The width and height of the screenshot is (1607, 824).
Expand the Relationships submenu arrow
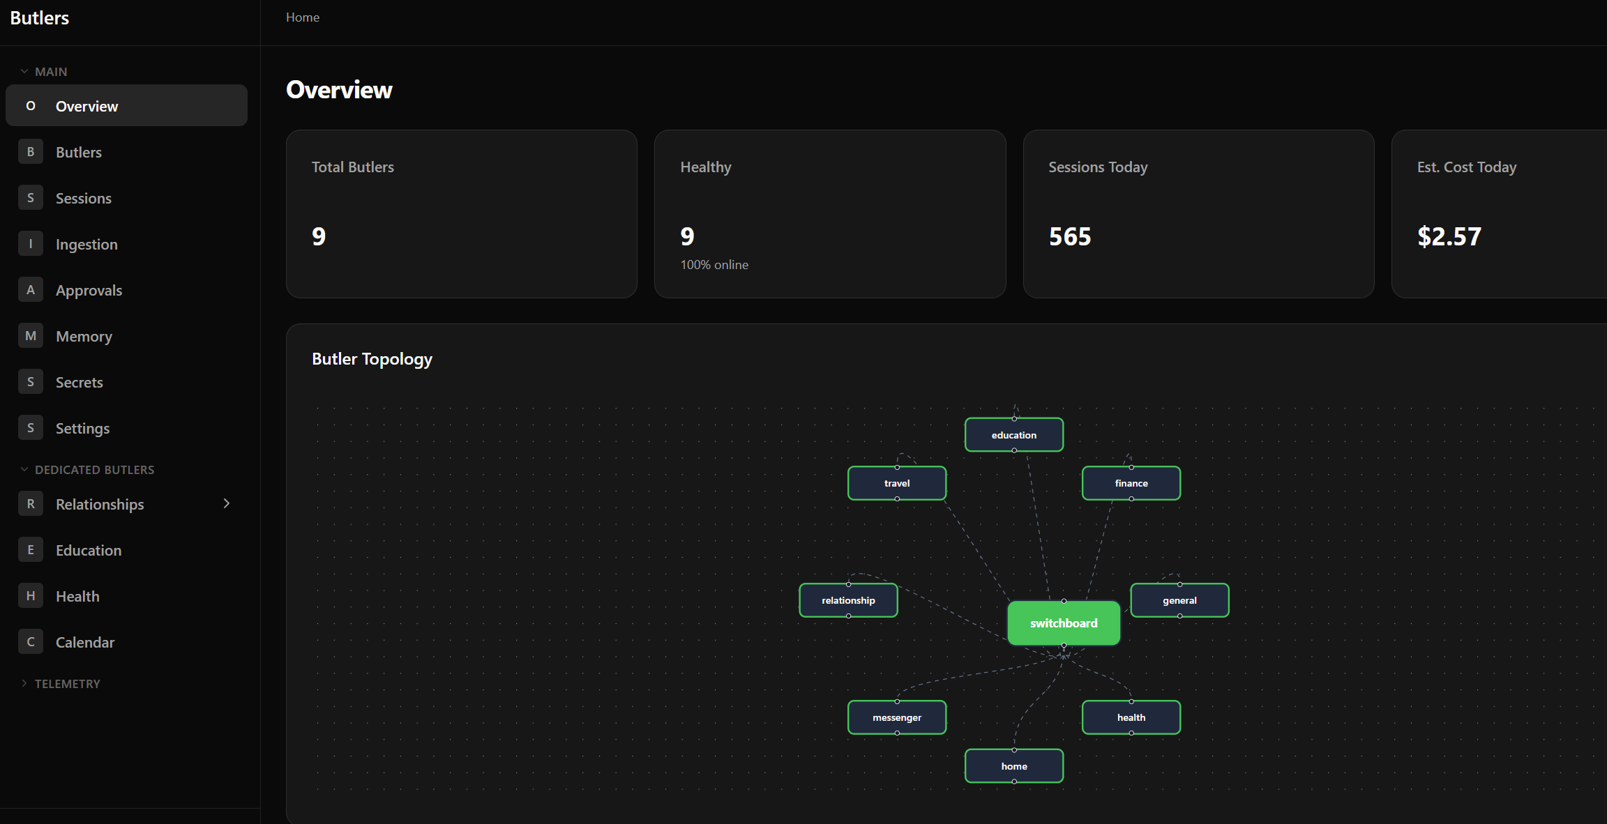(x=225, y=503)
